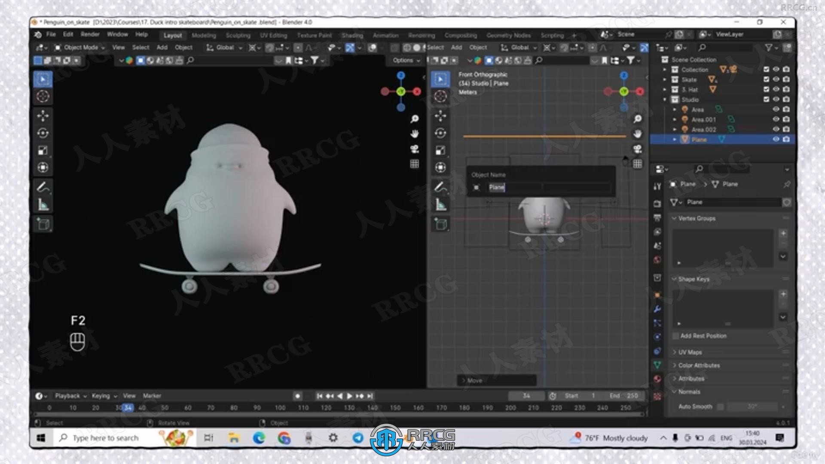Jump to timeline start frame
The height and width of the screenshot is (464, 825).
pos(319,396)
